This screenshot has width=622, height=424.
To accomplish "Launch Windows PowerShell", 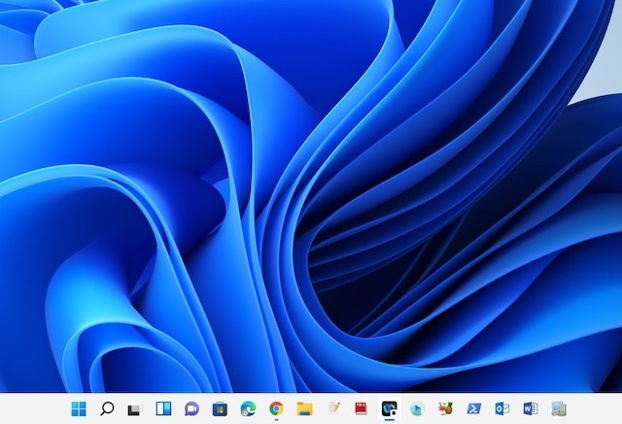I will click(x=474, y=408).
